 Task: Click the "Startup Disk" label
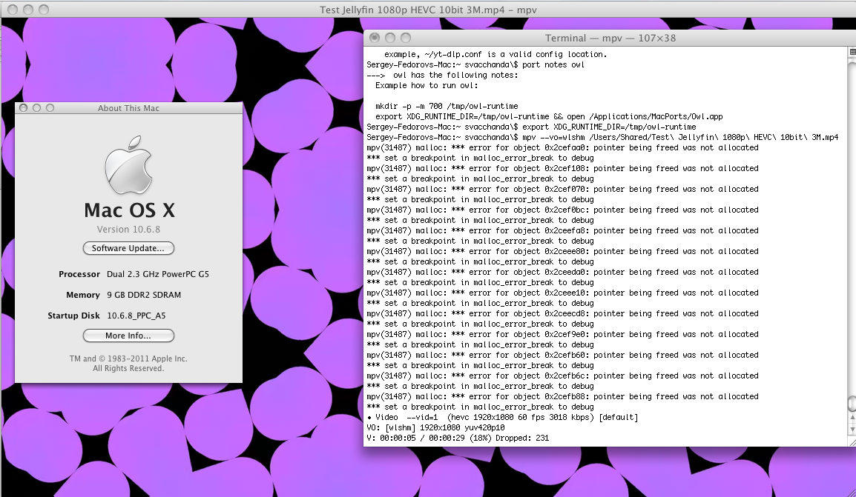coord(73,316)
